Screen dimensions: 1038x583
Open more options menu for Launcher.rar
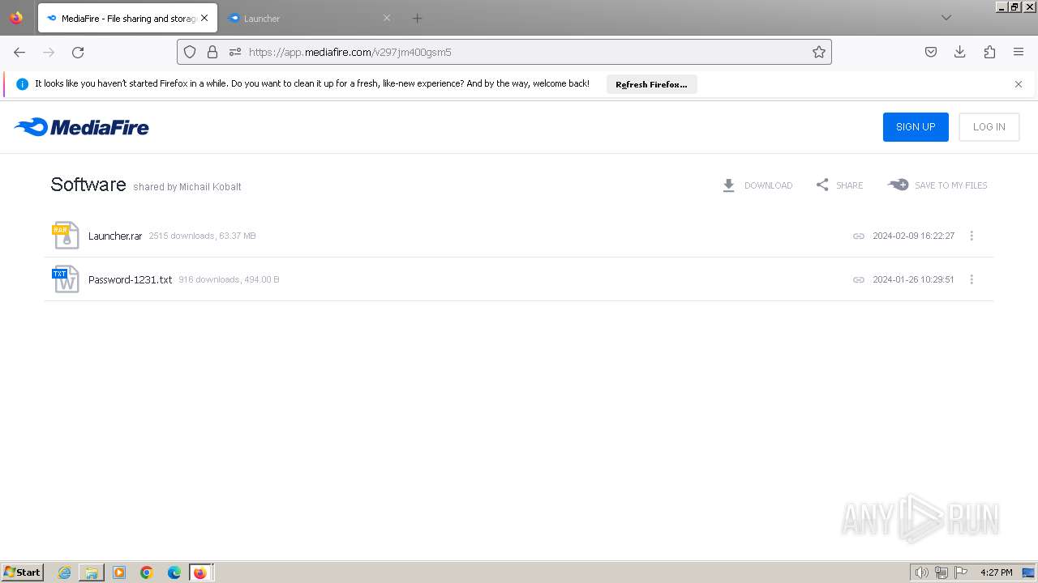(x=972, y=236)
